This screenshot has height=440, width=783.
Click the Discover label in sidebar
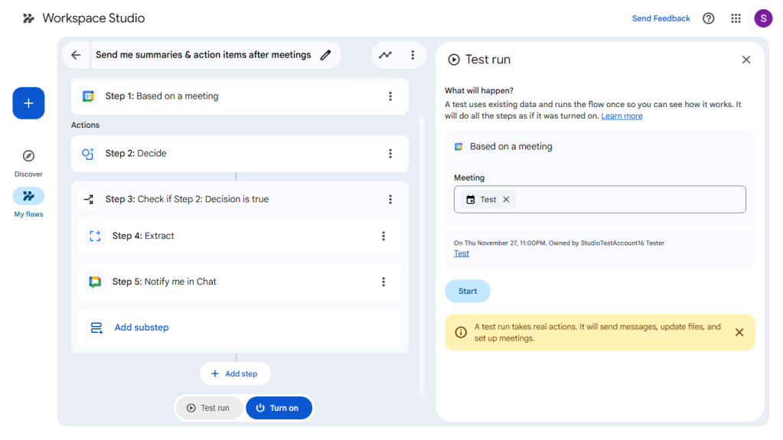point(28,174)
